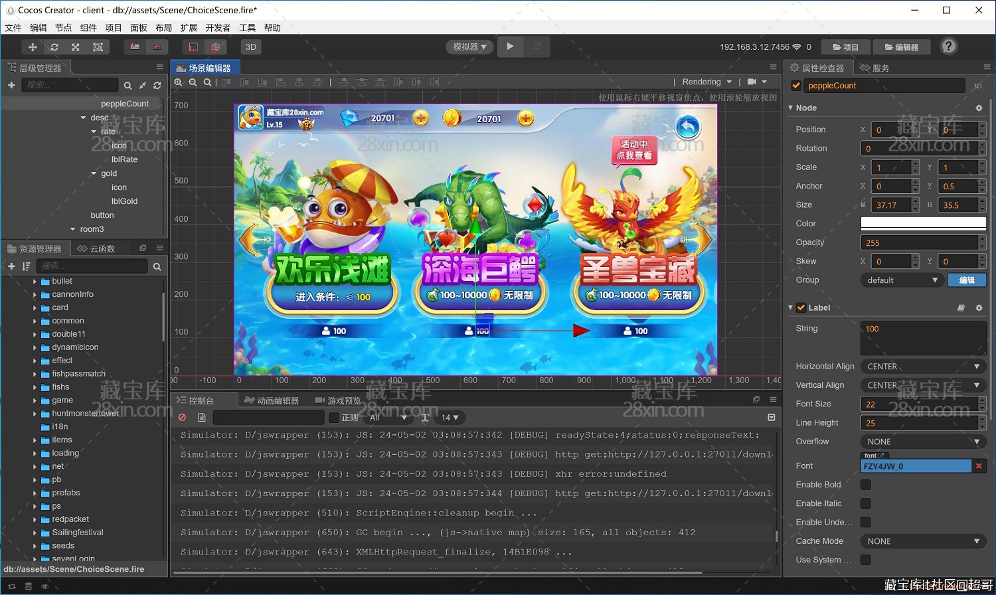
Task: Open the white Color swatch
Action: pyautogui.click(x=923, y=223)
